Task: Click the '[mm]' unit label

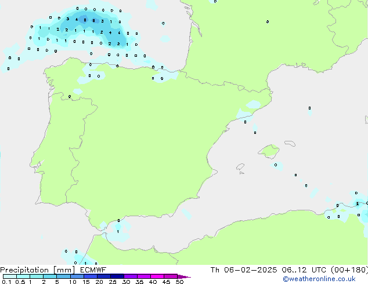Action: pyautogui.click(x=64, y=270)
